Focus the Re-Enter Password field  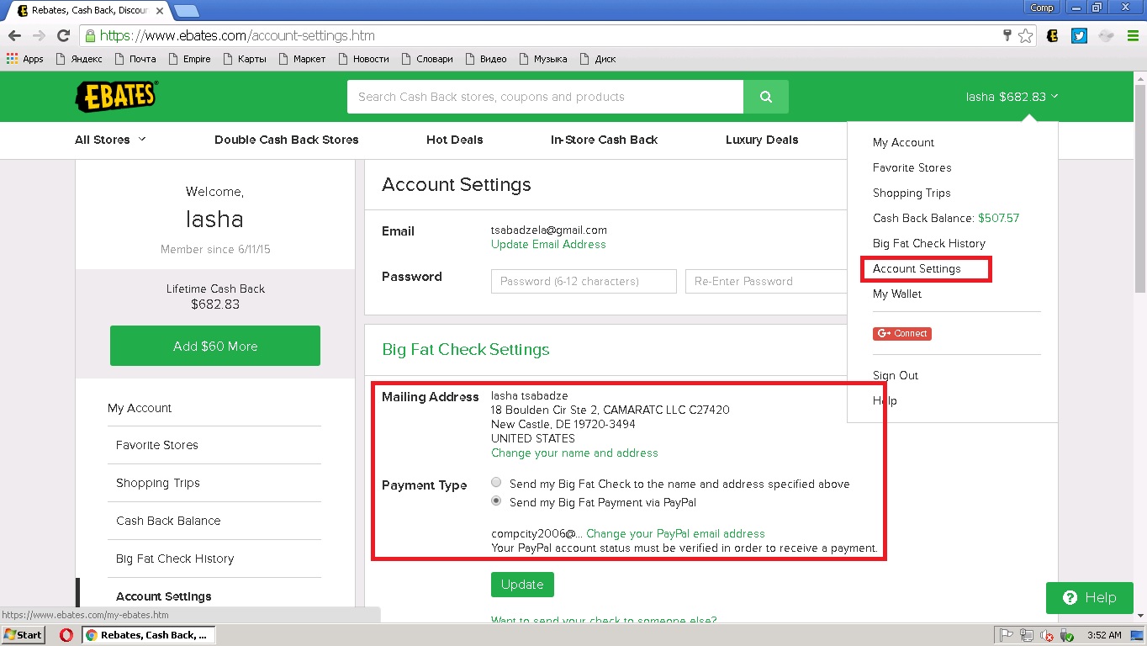[766, 282]
